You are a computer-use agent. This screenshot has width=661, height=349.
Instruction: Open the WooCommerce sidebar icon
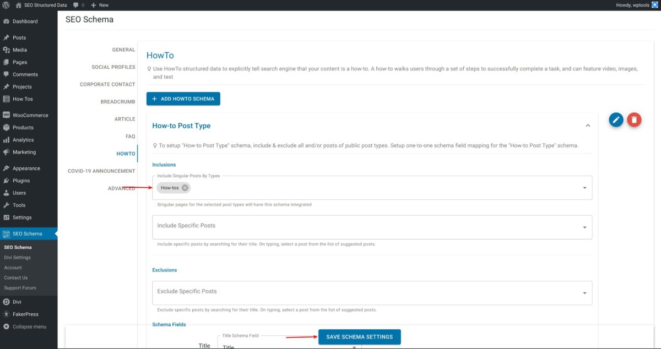(7, 114)
